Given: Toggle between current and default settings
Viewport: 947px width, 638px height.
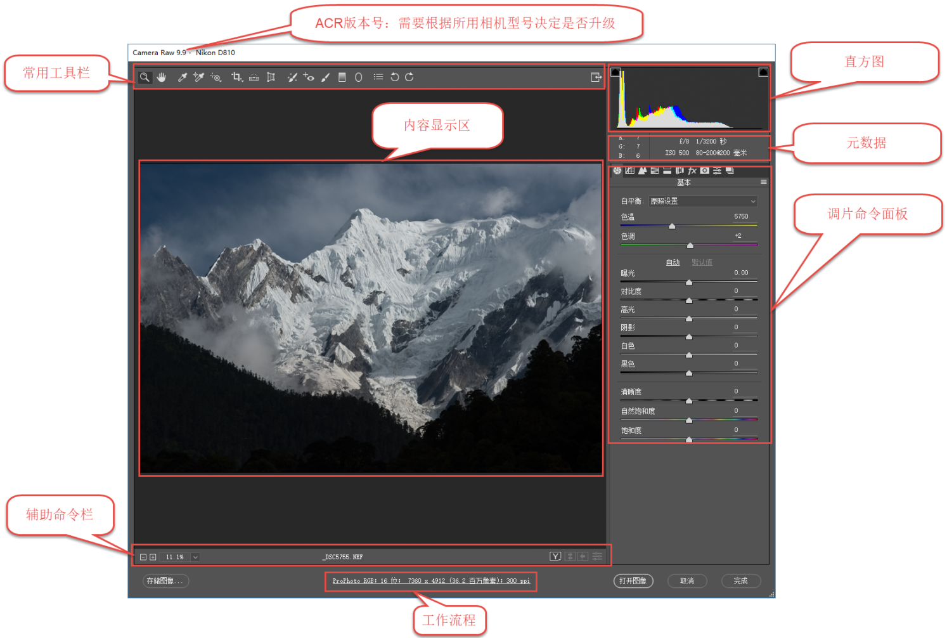Looking at the screenshot, I should (x=597, y=556).
